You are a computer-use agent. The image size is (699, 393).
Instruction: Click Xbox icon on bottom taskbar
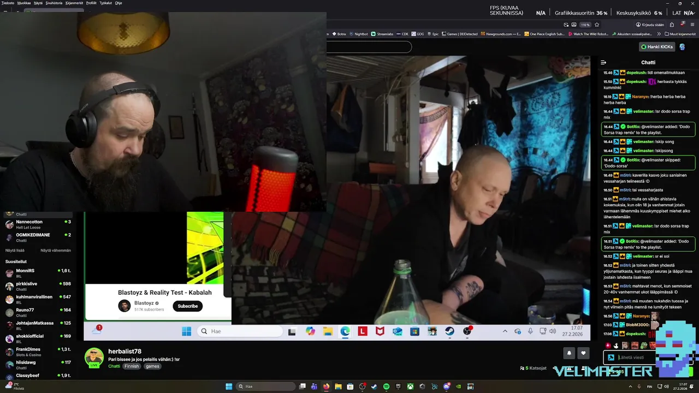tap(410, 386)
